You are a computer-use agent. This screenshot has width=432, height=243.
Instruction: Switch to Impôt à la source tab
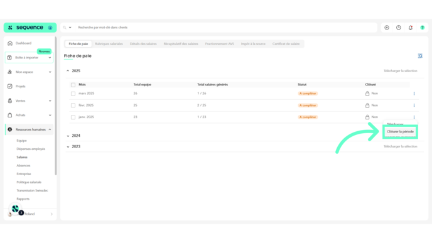click(253, 44)
